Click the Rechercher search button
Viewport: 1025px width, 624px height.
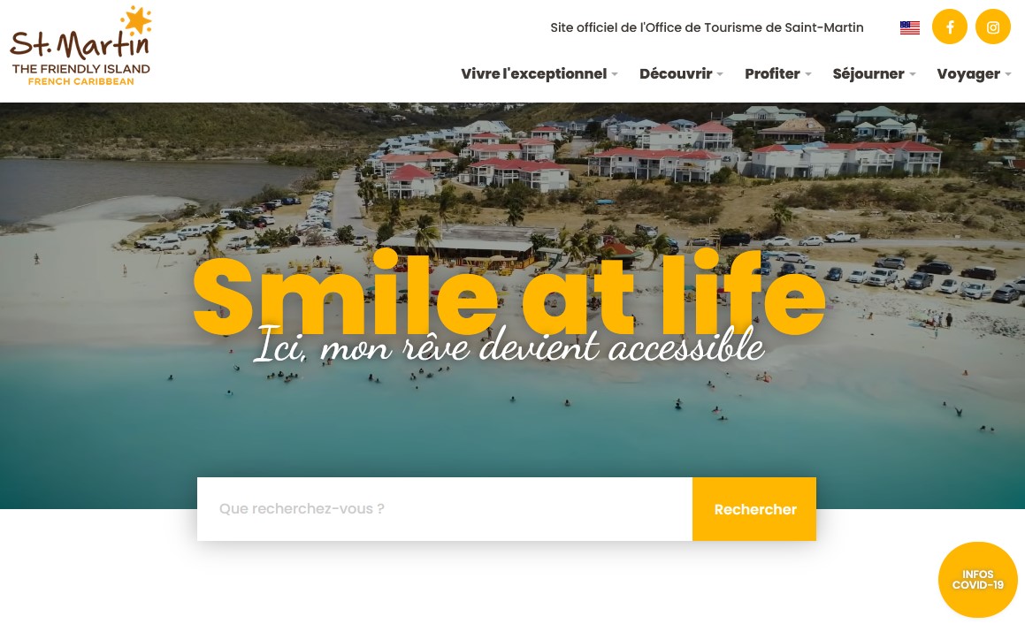coord(754,509)
